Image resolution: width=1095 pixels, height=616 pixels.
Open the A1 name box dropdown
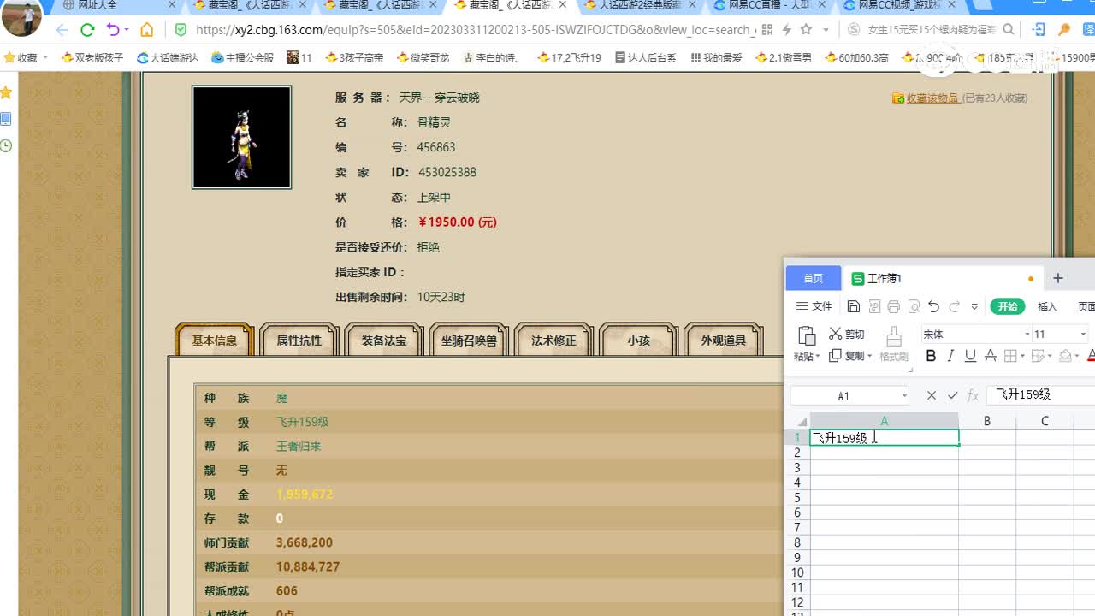pyautogui.click(x=904, y=396)
